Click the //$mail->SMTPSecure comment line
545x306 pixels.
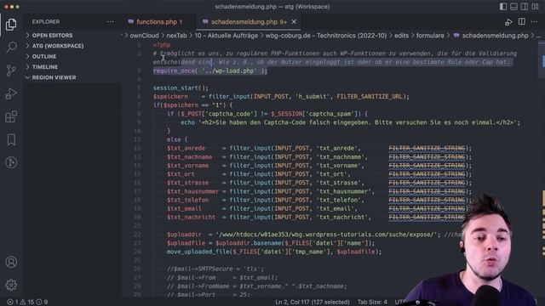(x=215, y=269)
